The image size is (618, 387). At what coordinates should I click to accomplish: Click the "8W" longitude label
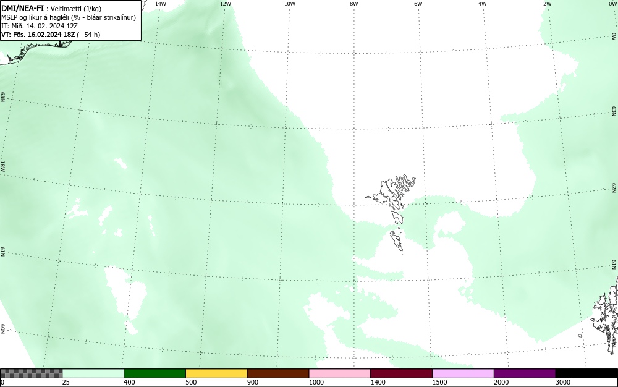(x=354, y=4)
